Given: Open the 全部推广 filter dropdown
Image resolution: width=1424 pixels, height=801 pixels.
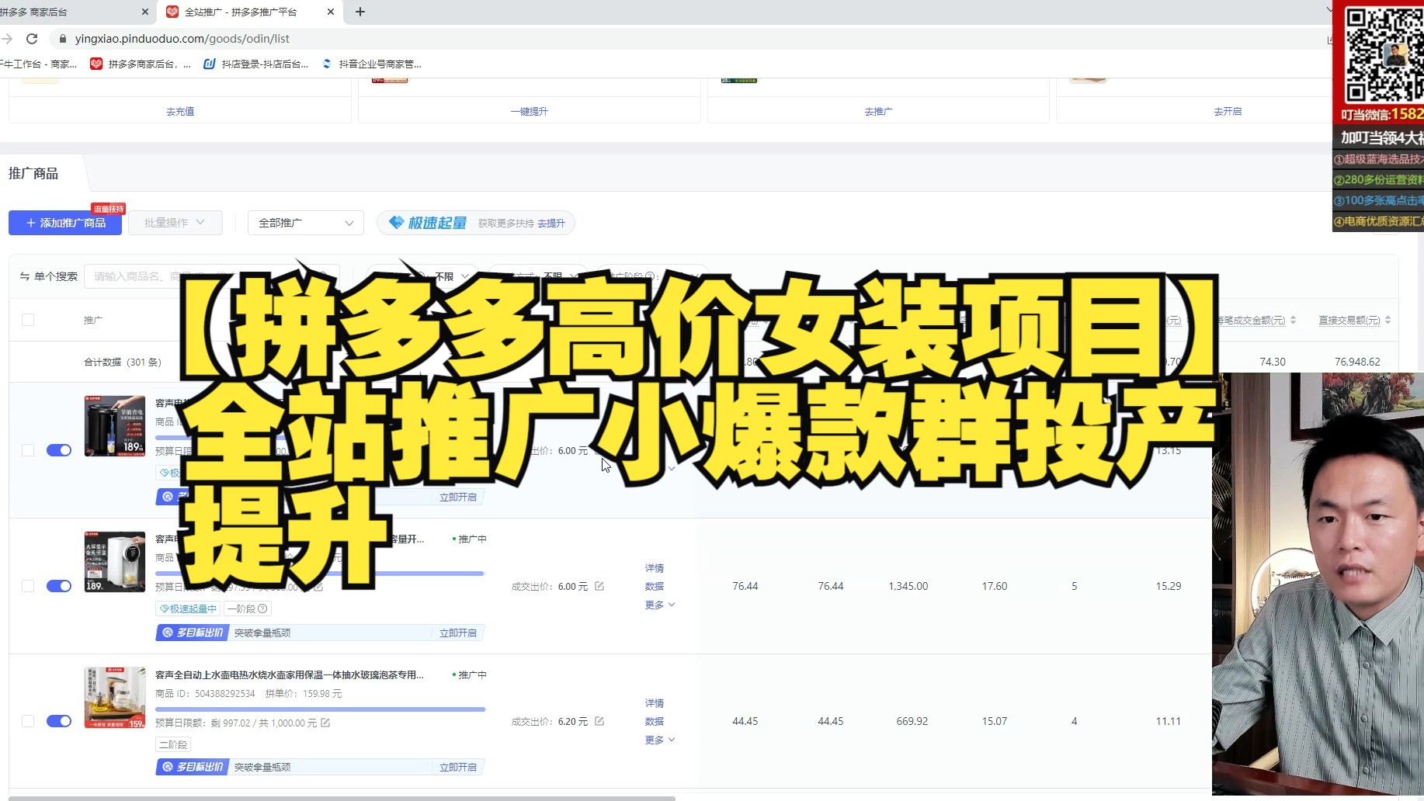Looking at the screenshot, I should (306, 223).
